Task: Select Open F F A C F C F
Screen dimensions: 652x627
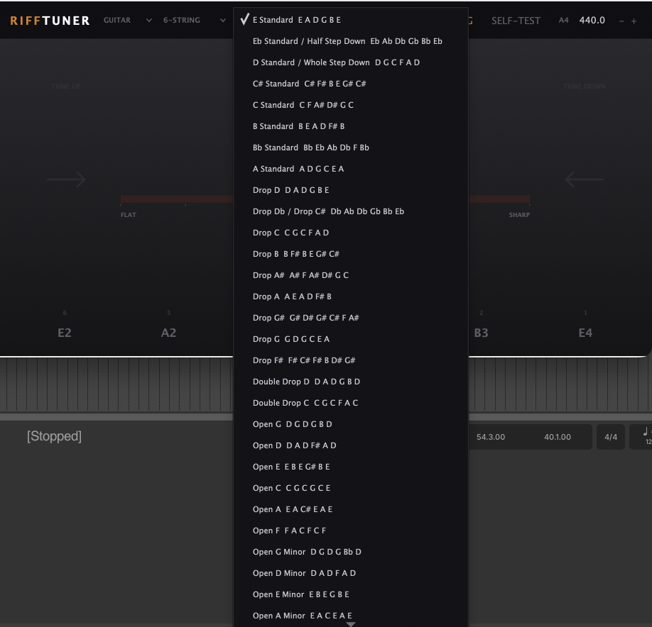Action: click(351, 531)
